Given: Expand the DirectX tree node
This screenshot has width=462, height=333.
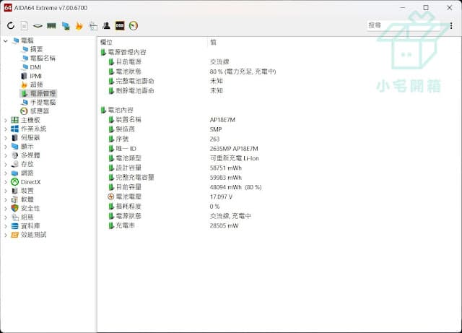Looking at the screenshot, I should [5, 182].
